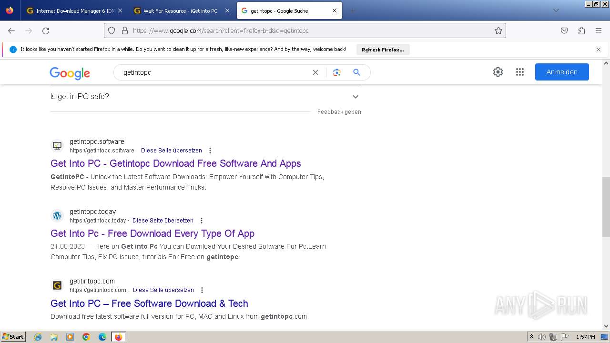
Task: Launch Internet Explorer from taskbar
Action: pyautogui.click(x=38, y=337)
